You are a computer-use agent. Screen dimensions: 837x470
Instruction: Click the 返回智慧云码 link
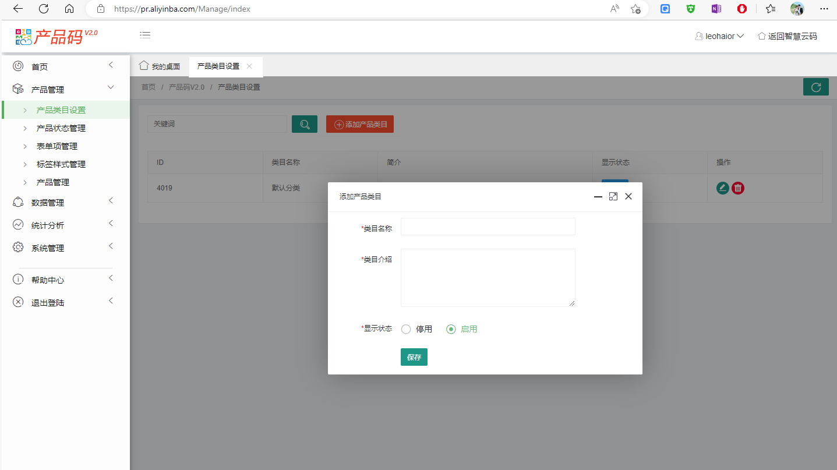click(787, 36)
